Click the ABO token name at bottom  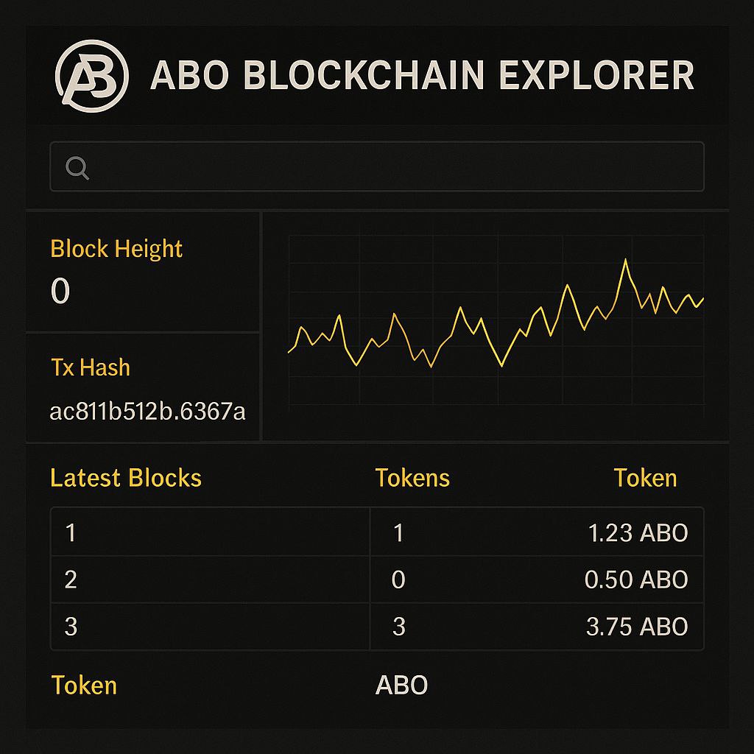(401, 686)
